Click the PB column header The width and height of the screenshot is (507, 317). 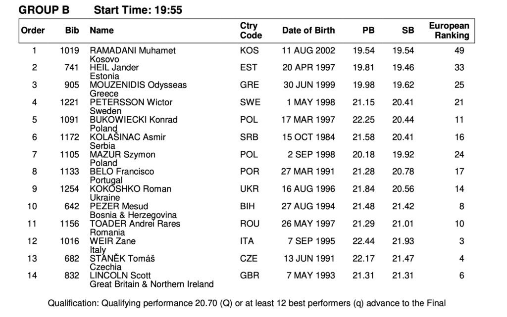pos(368,31)
